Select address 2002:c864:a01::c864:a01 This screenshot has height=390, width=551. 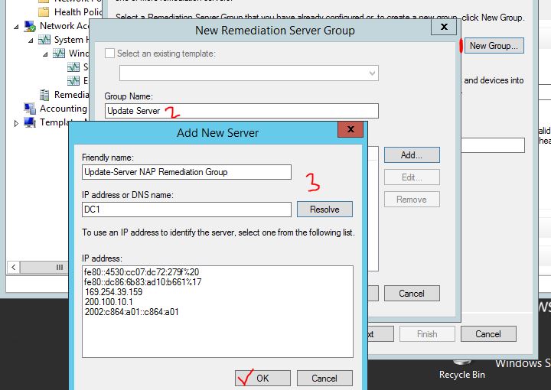132,312
